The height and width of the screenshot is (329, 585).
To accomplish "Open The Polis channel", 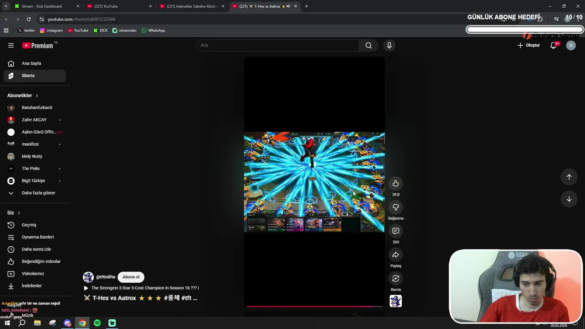I will pyautogui.click(x=35, y=169).
